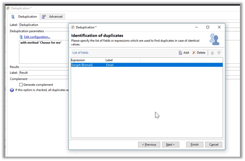Screen dimensions: 245x161
Task: Delete the selected field expression
Action: click(199, 52)
